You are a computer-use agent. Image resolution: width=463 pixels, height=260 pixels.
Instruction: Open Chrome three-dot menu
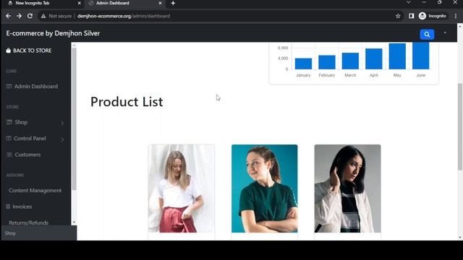[x=456, y=16]
